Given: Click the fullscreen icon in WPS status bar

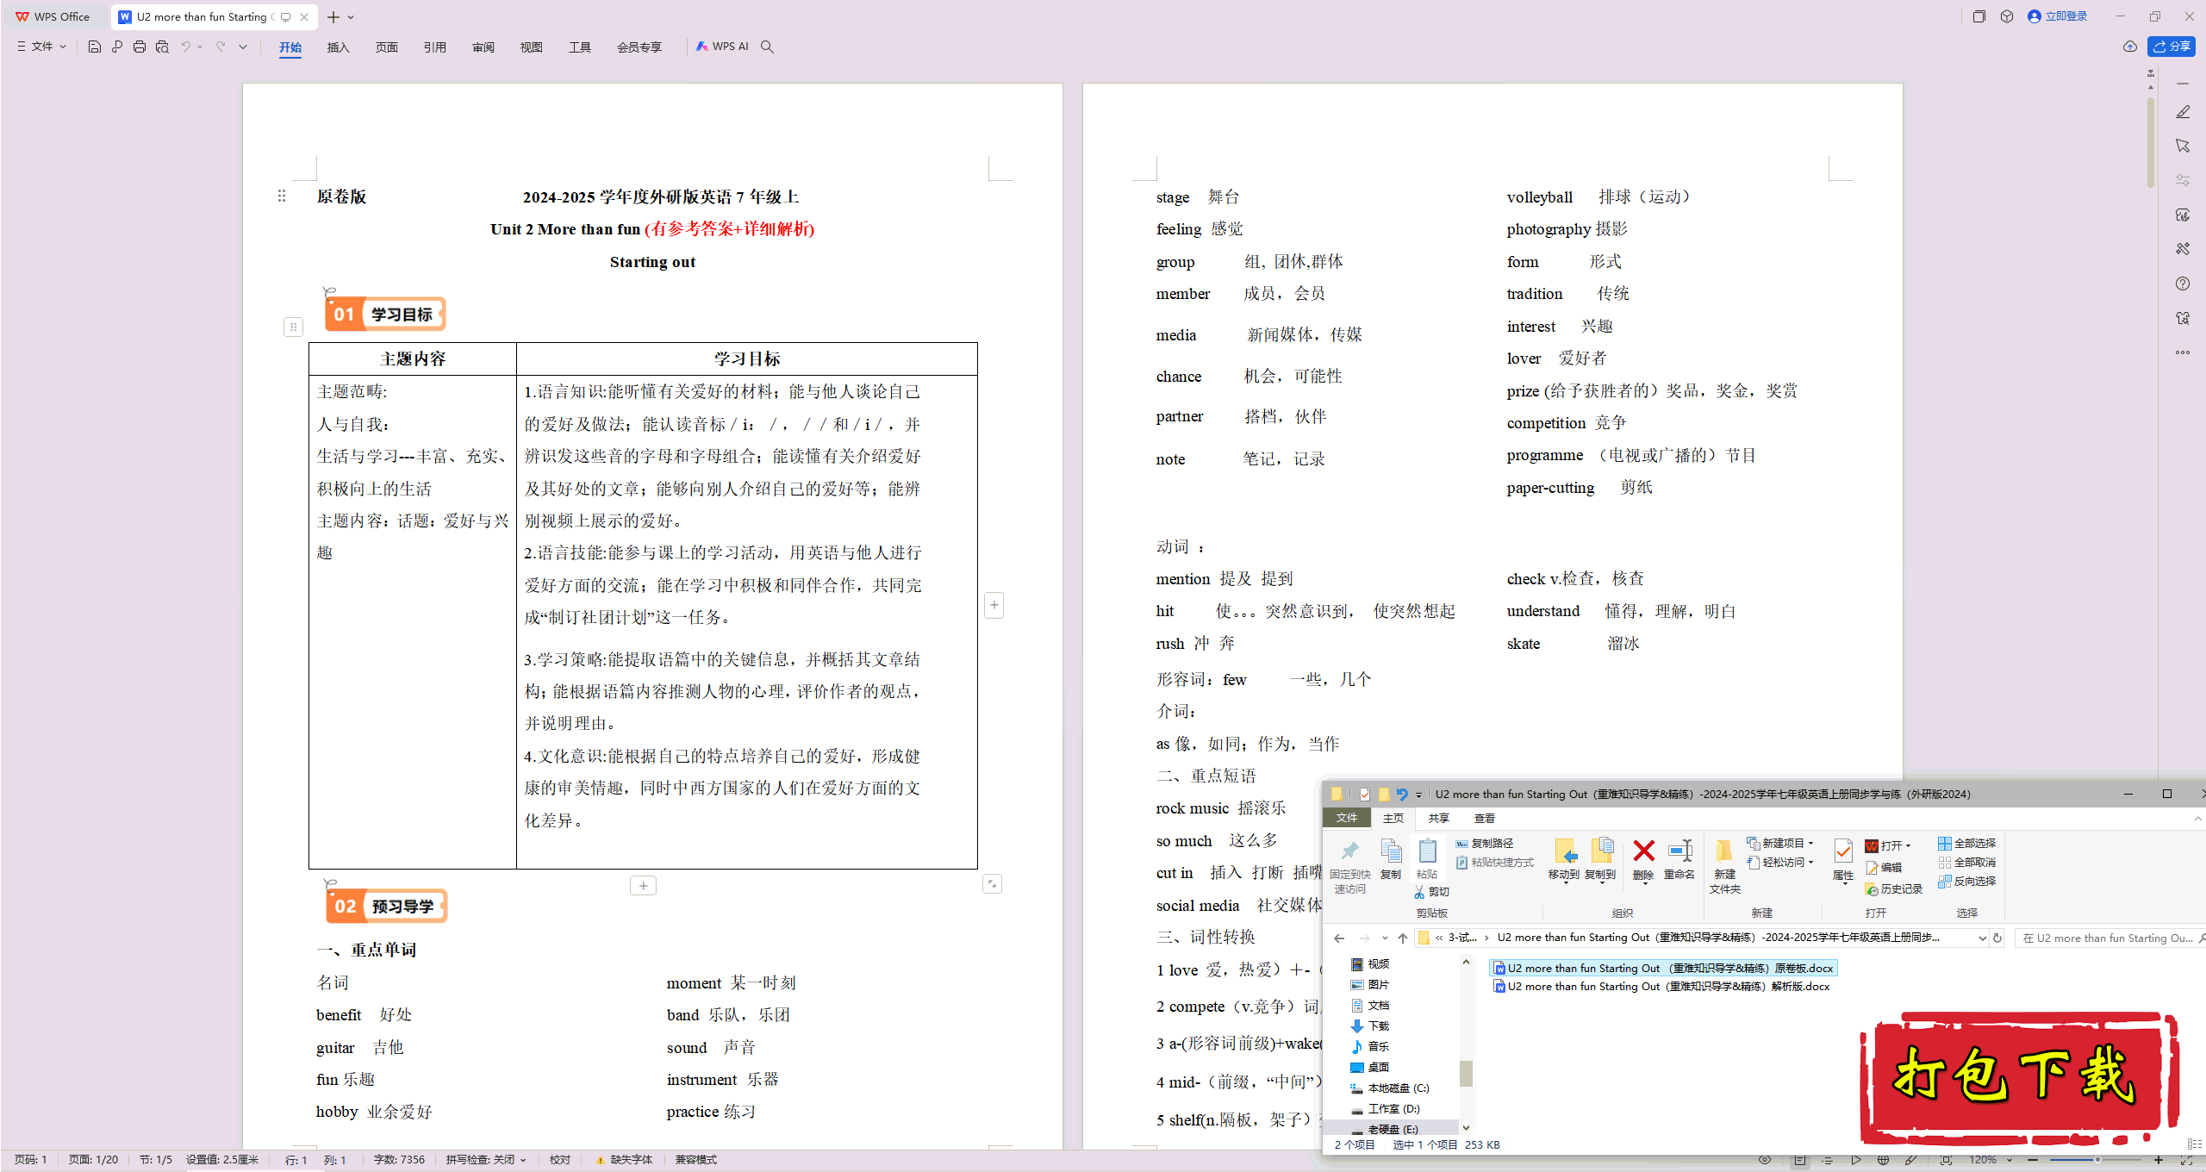Looking at the screenshot, I should 2187,1161.
